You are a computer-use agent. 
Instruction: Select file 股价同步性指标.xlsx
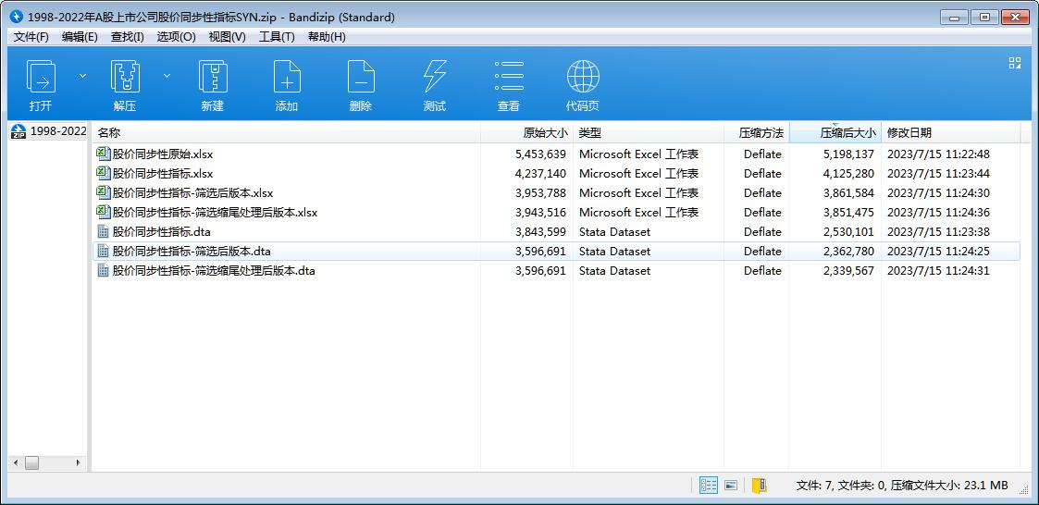click(163, 173)
